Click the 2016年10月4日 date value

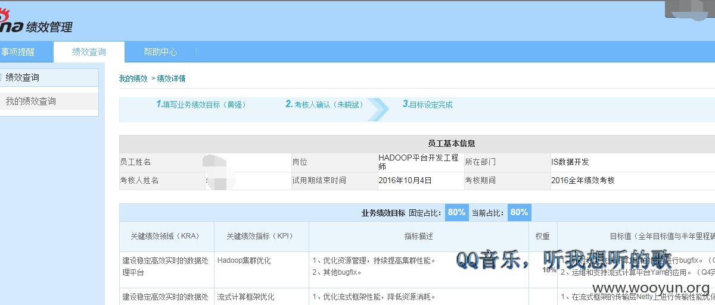[x=405, y=180]
